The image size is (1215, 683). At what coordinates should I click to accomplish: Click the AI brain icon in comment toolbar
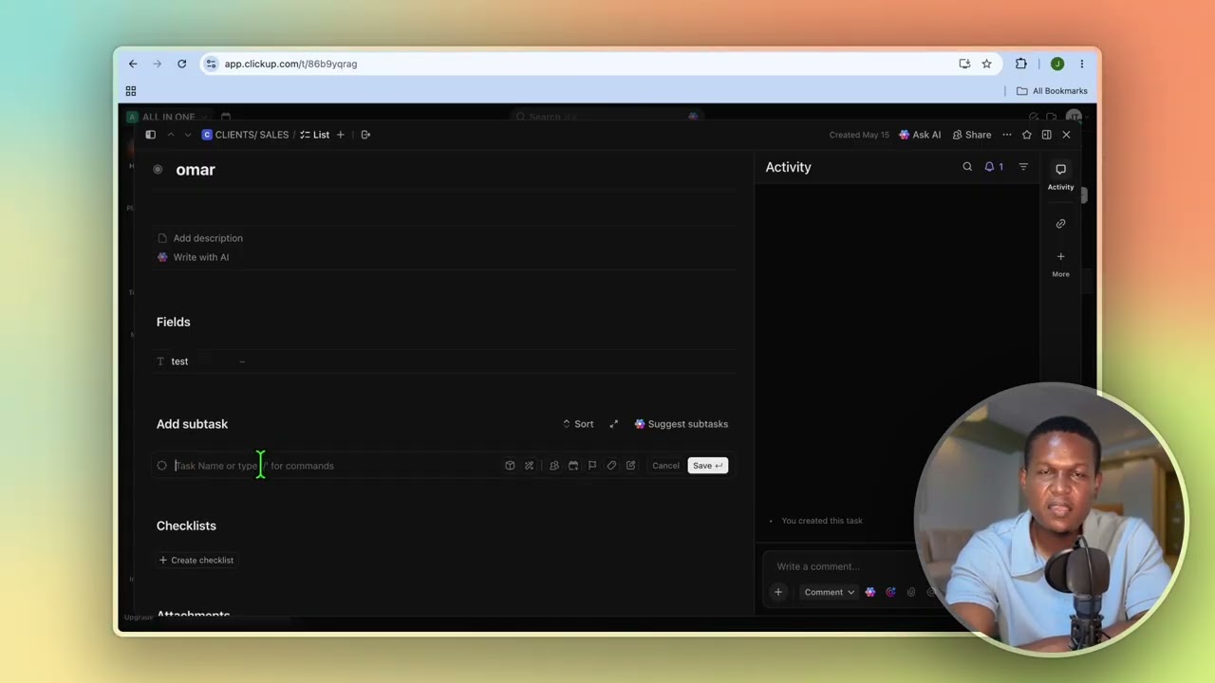click(870, 593)
